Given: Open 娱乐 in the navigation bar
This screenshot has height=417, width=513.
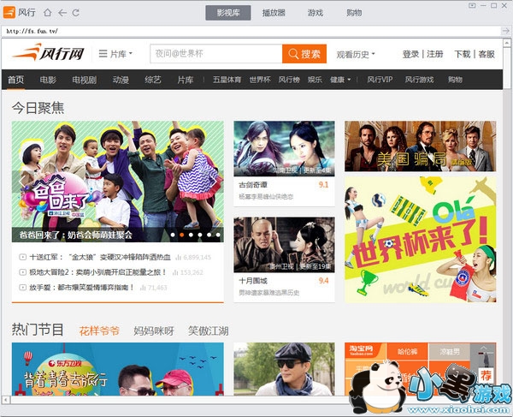Looking at the screenshot, I should pyautogui.click(x=315, y=80).
